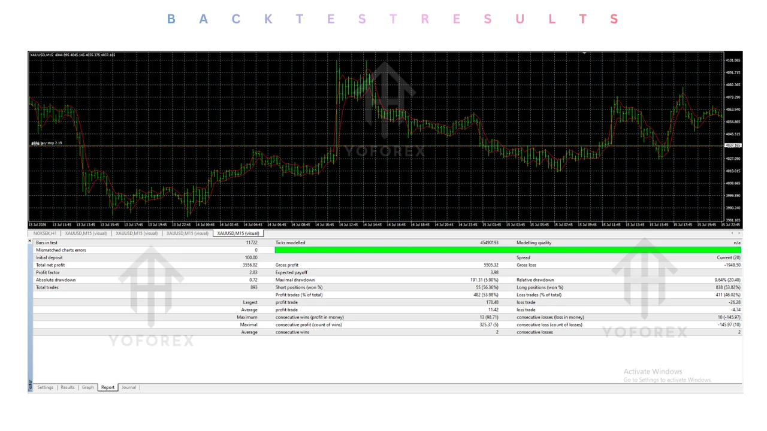Click the Profit trades value 482 (53.98%)
Image resolution: width=767 pixels, height=431 pixels.
486,295
